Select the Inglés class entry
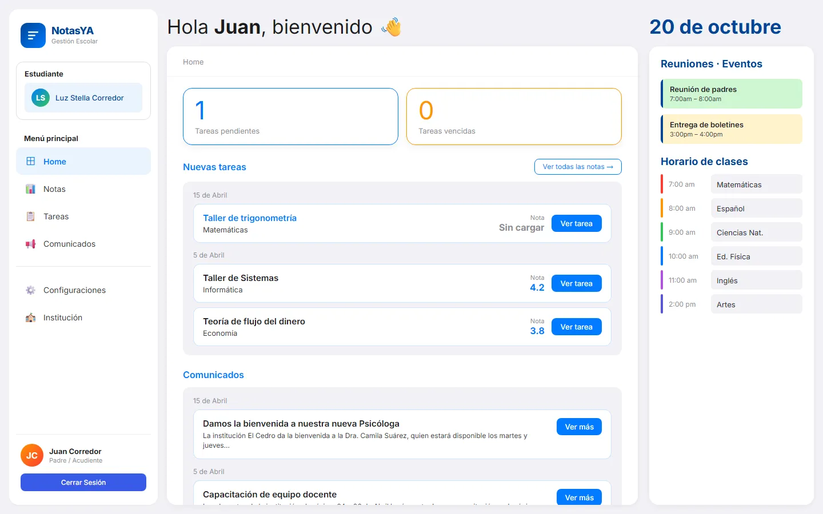This screenshot has height=514, width=823. click(x=757, y=280)
